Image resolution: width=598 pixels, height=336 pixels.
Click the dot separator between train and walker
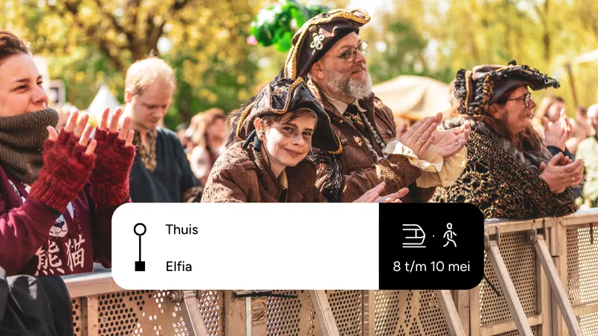coord(434,236)
